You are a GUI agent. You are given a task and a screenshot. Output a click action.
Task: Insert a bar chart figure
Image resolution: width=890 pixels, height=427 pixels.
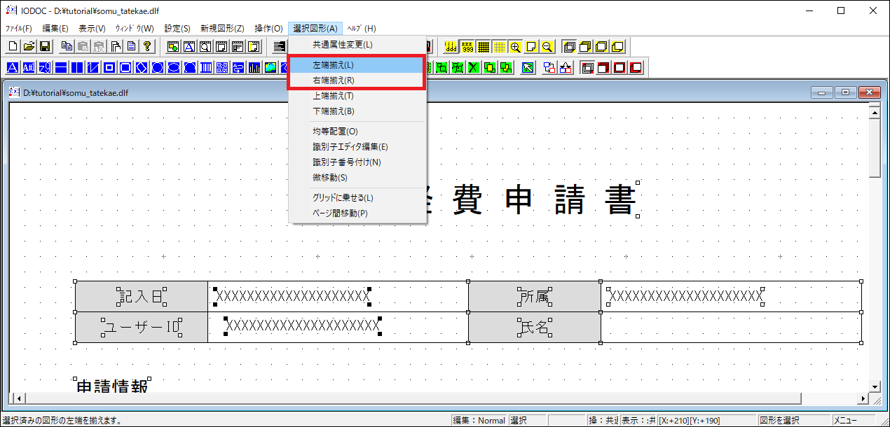[x=254, y=68]
